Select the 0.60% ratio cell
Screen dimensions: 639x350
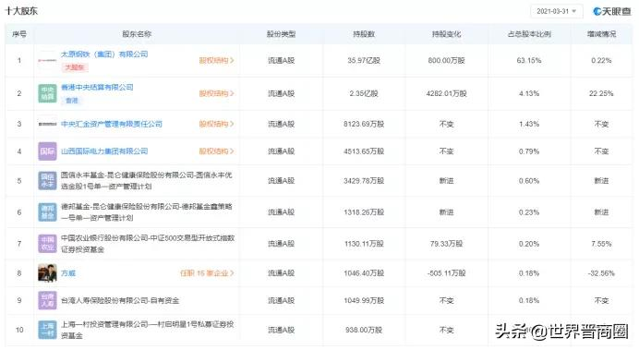(529, 180)
